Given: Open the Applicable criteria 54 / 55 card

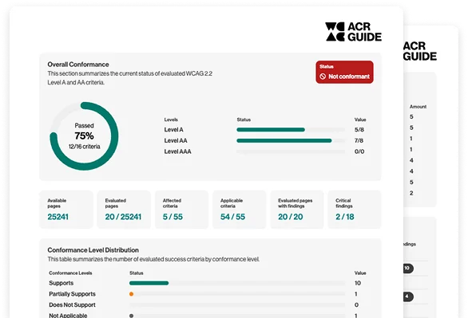Looking at the screenshot, I should [x=239, y=210].
